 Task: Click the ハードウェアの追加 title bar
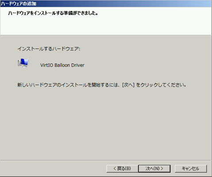tap(106, 4)
